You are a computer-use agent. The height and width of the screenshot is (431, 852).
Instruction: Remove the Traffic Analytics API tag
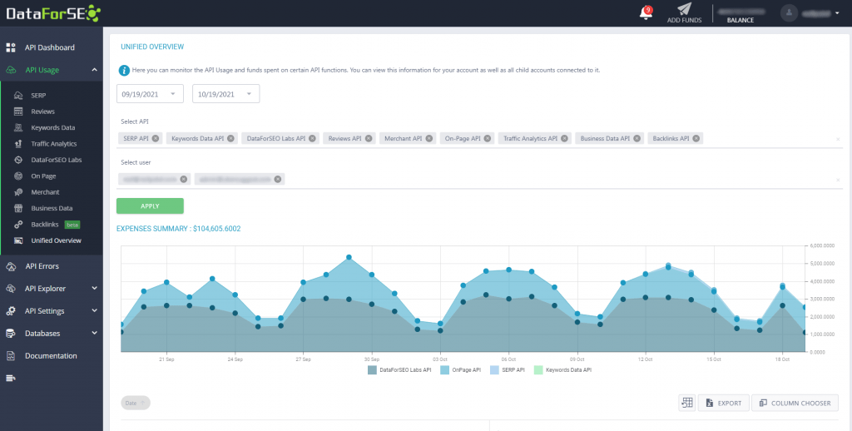coord(565,139)
